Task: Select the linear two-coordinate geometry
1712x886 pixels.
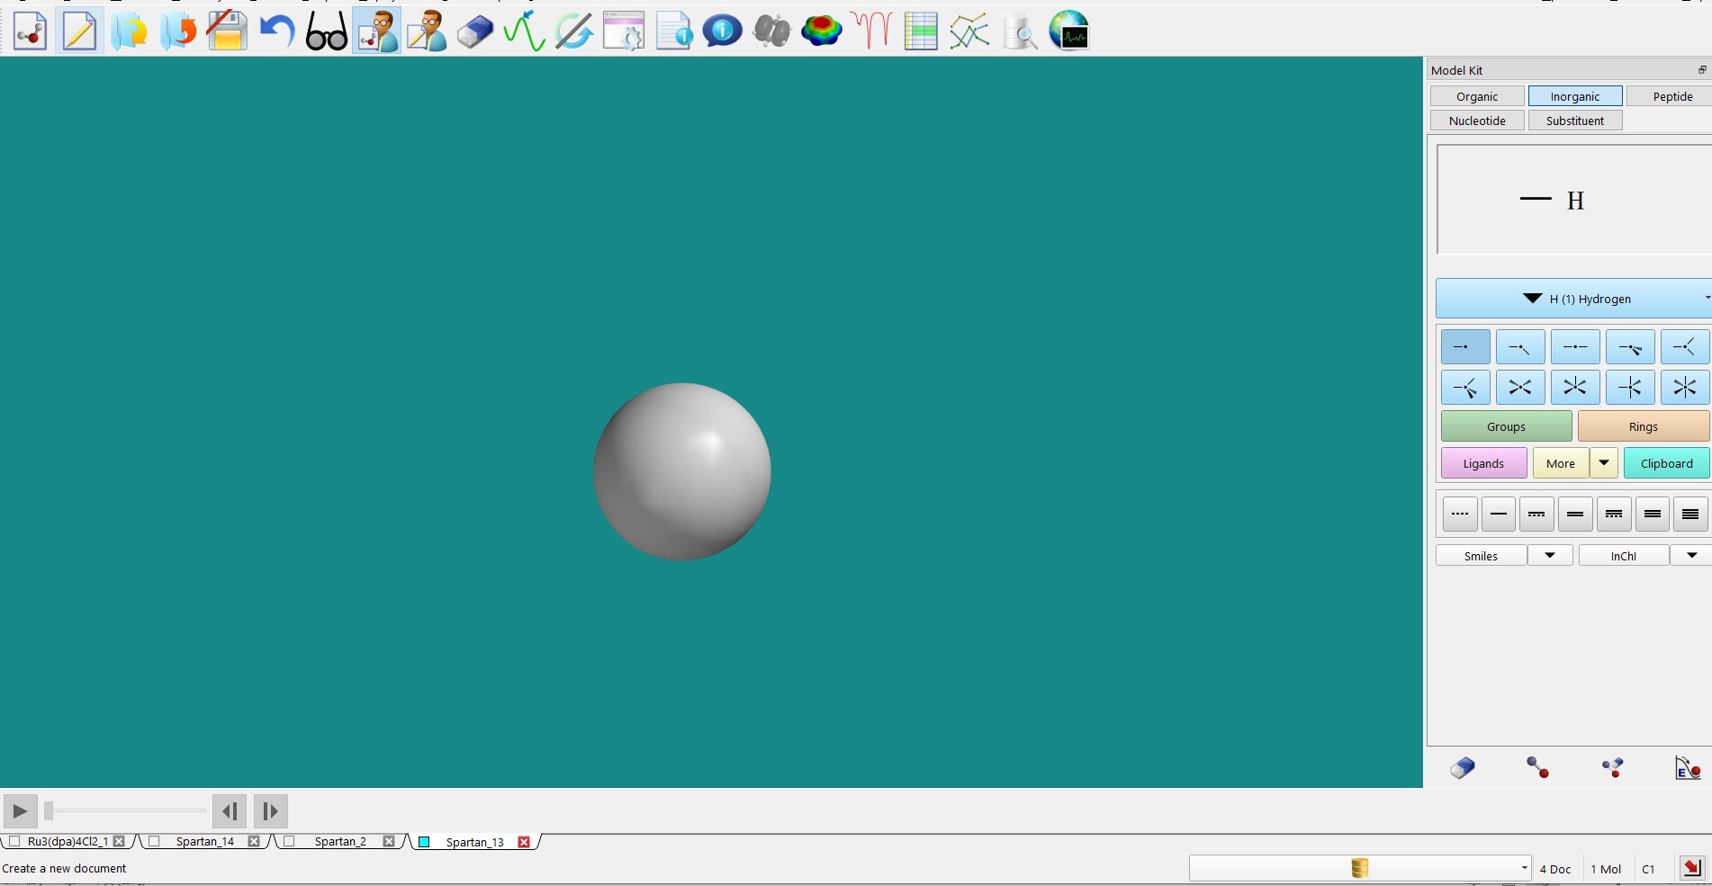Action: (x=1575, y=347)
